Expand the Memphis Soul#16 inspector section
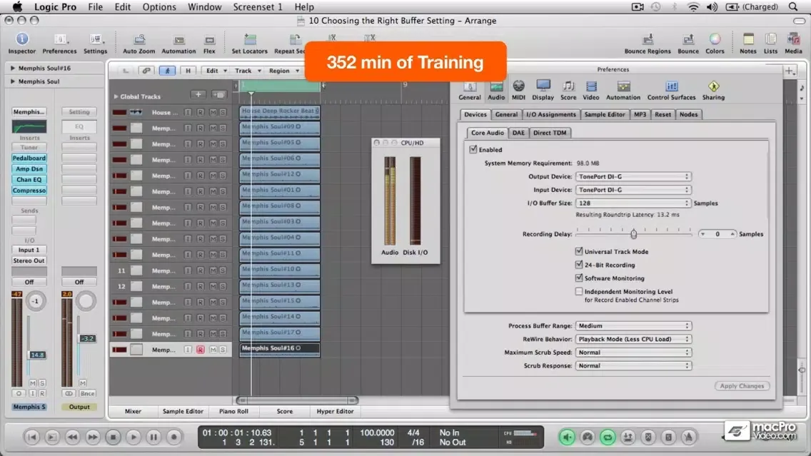This screenshot has height=456, width=811. pyautogui.click(x=12, y=69)
